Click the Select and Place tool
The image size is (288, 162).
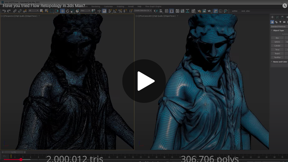point(77,11)
